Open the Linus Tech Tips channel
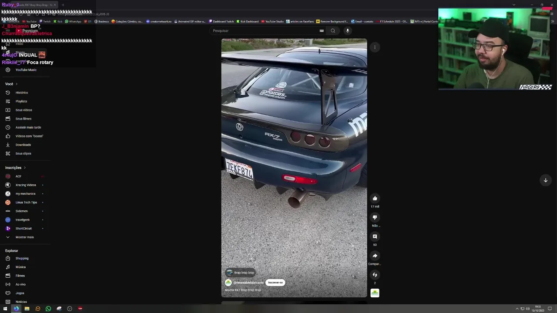The width and height of the screenshot is (557, 313). pos(25,202)
